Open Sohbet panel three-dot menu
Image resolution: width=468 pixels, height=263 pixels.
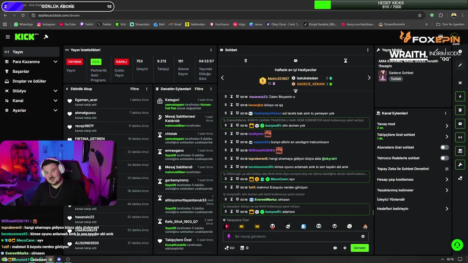pyautogui.click(x=368, y=50)
